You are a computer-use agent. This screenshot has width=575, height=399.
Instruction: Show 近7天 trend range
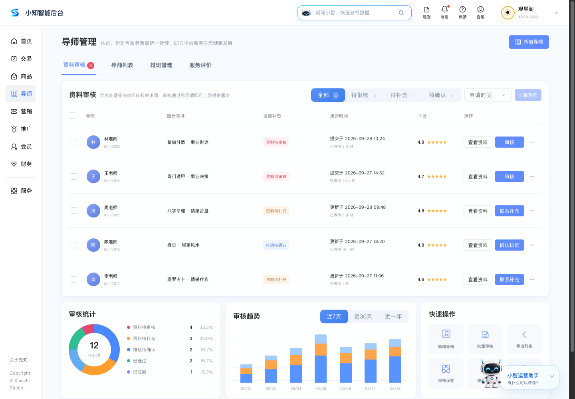click(334, 316)
